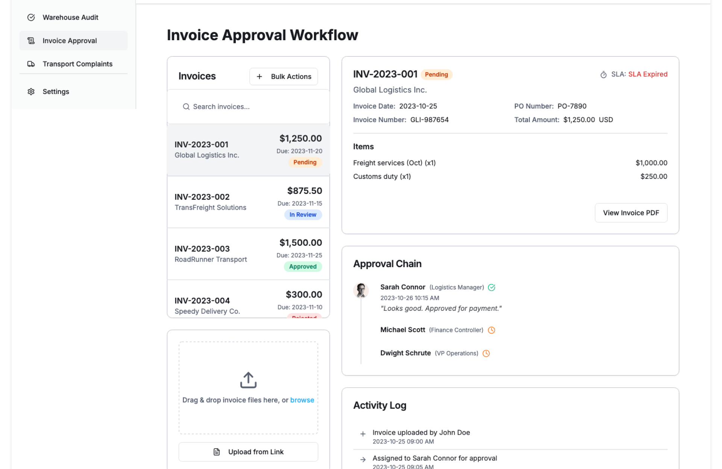Open the Bulk Actions menu

pyautogui.click(x=284, y=77)
